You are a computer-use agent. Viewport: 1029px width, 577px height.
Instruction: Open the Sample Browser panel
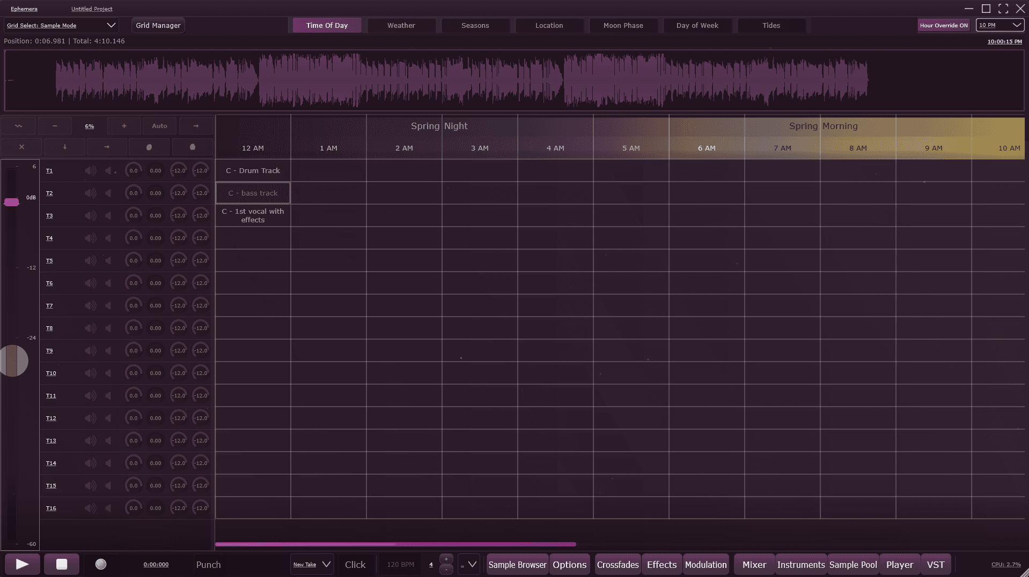click(x=517, y=565)
